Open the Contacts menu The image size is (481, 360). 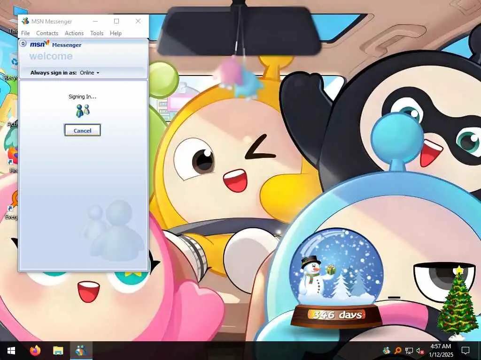47,33
